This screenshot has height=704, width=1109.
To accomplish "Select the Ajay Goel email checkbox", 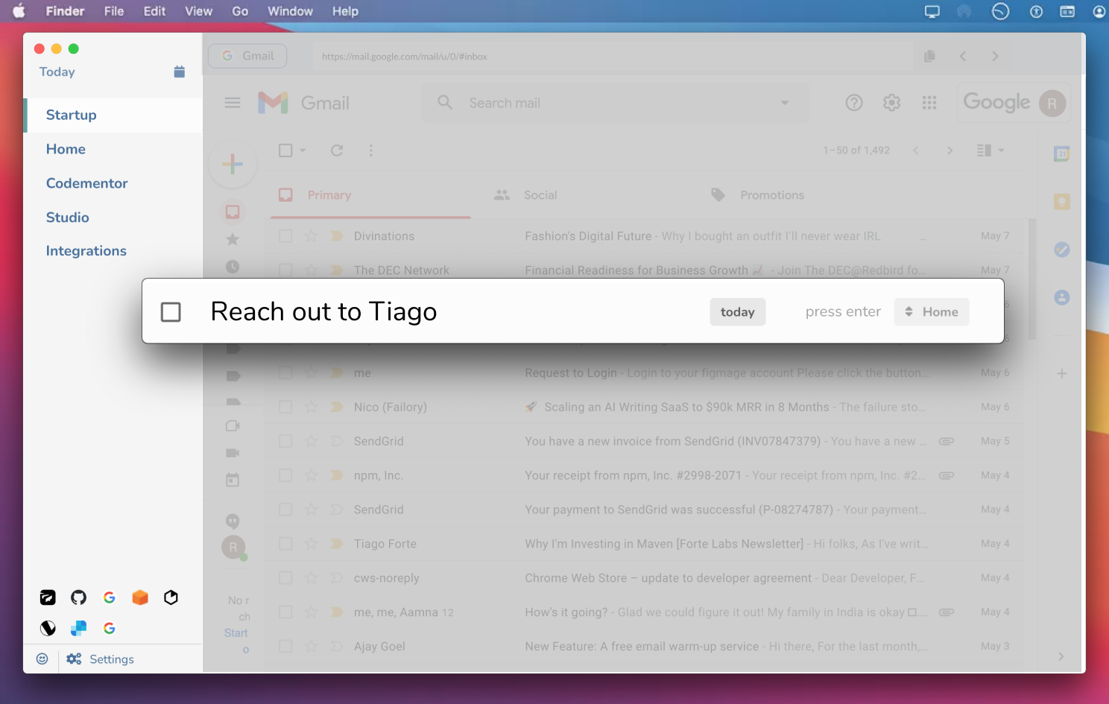I will coord(285,647).
